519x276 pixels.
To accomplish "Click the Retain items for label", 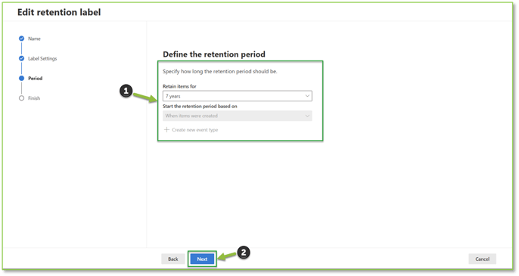I will pyautogui.click(x=179, y=86).
